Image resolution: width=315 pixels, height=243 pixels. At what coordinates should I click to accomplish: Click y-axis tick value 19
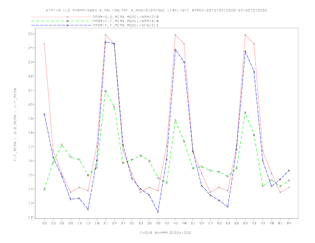click(30, 118)
